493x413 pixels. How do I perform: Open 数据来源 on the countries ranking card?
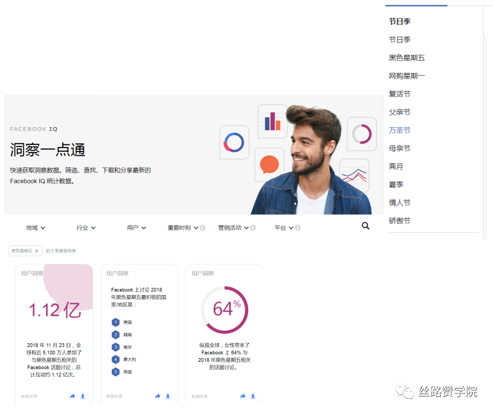click(114, 396)
